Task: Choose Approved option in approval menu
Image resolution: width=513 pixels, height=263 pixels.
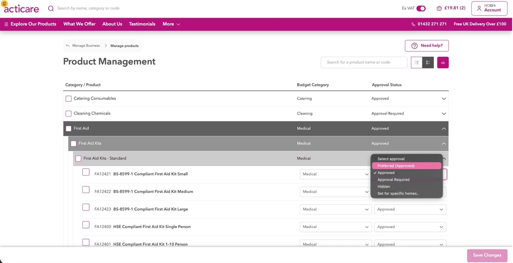Action: coord(407,173)
